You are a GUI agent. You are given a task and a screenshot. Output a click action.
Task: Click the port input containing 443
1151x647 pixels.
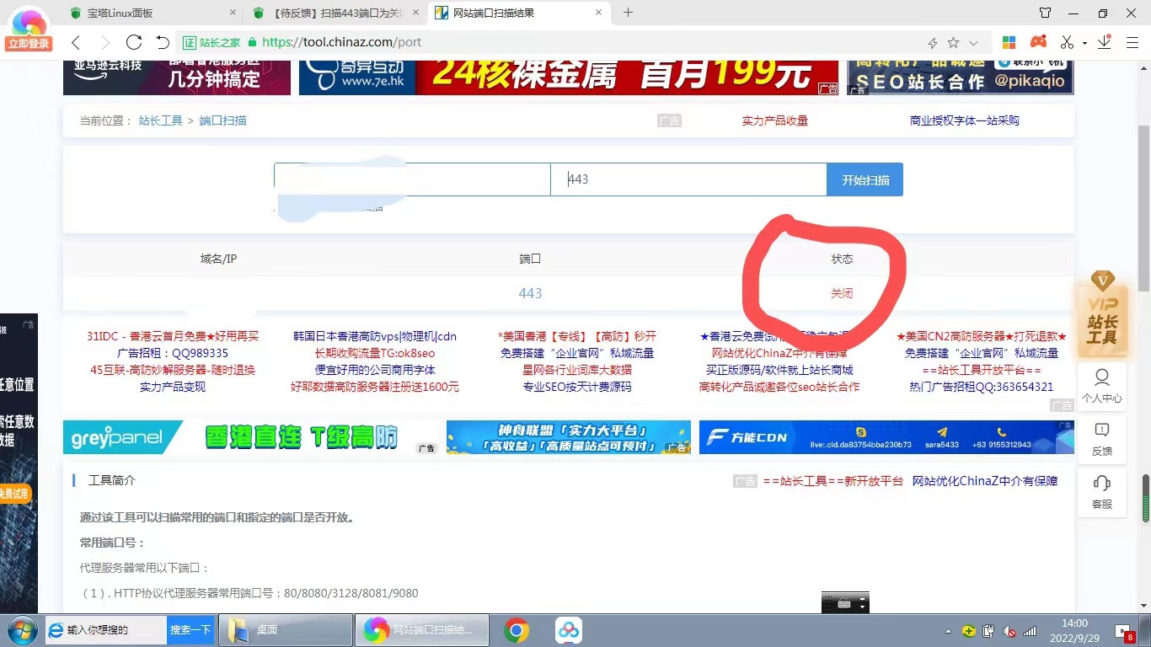[x=688, y=179]
